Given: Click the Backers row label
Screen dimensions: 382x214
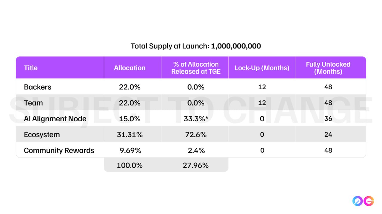Looking at the screenshot, I should pos(38,87).
